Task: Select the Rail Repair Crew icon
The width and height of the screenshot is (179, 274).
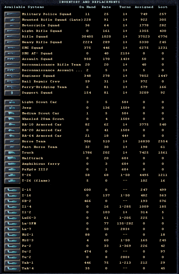Action: tap(12, 81)
